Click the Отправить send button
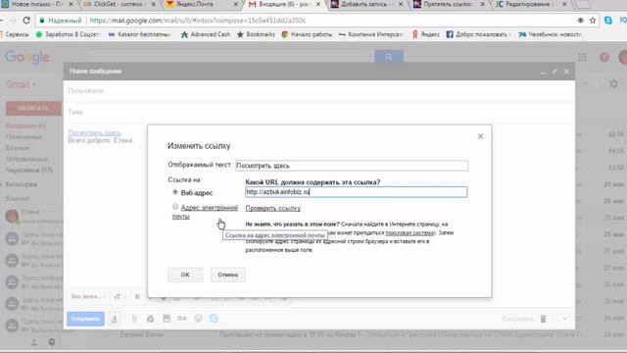Screen dimensions: 627x353 (x=85, y=319)
